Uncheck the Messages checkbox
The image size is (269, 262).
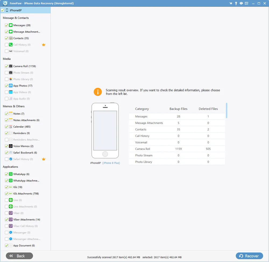(x=6, y=25)
